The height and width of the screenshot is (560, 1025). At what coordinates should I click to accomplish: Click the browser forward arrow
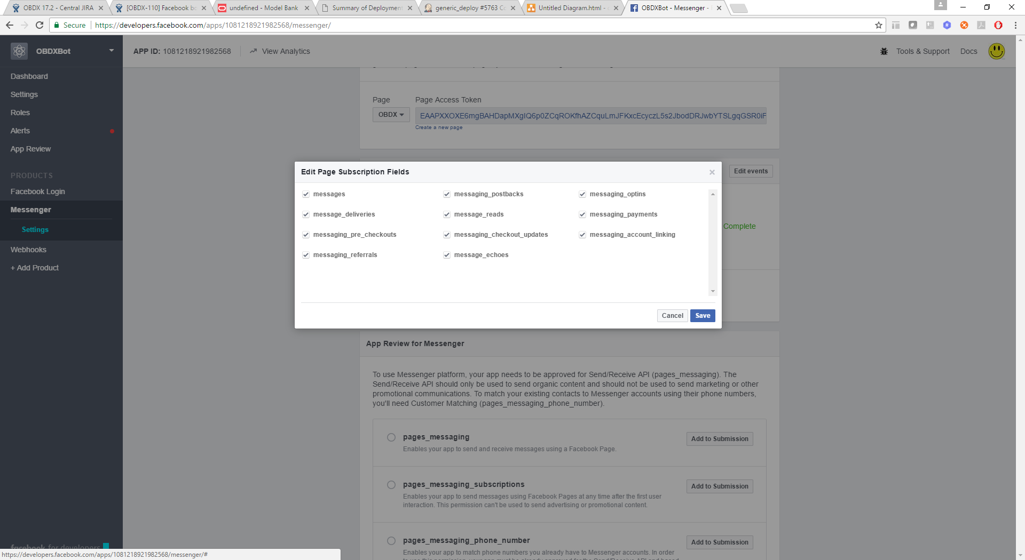click(24, 25)
